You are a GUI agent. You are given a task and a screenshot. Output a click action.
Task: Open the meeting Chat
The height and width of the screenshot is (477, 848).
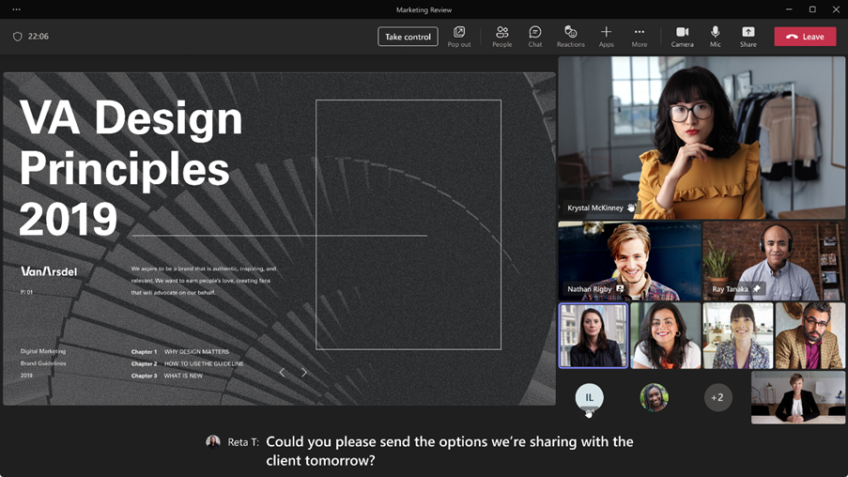coord(535,37)
